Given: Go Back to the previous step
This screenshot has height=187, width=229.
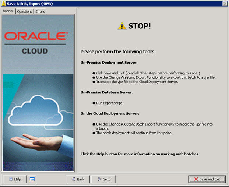Looking at the screenshot, I should (78, 179).
